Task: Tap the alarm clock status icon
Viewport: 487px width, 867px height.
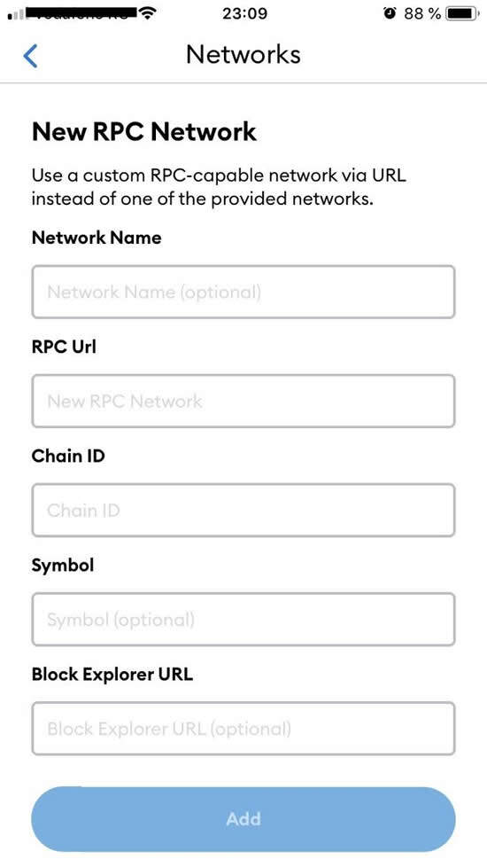Action: click(x=390, y=14)
